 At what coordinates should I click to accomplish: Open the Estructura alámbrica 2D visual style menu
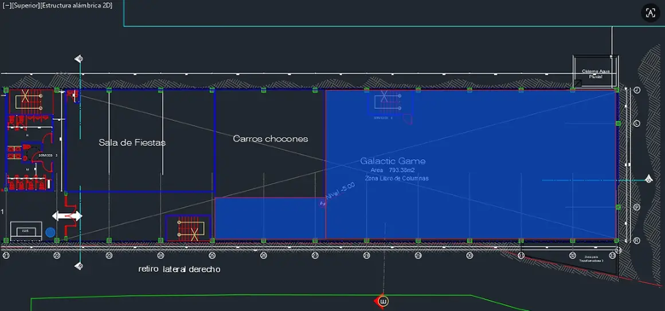click(76, 6)
